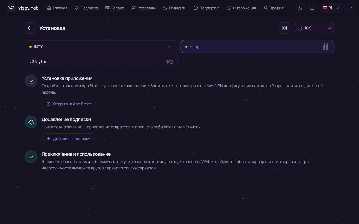Toggle the dark mode moon icon
The image size is (359, 224).
[300, 8]
